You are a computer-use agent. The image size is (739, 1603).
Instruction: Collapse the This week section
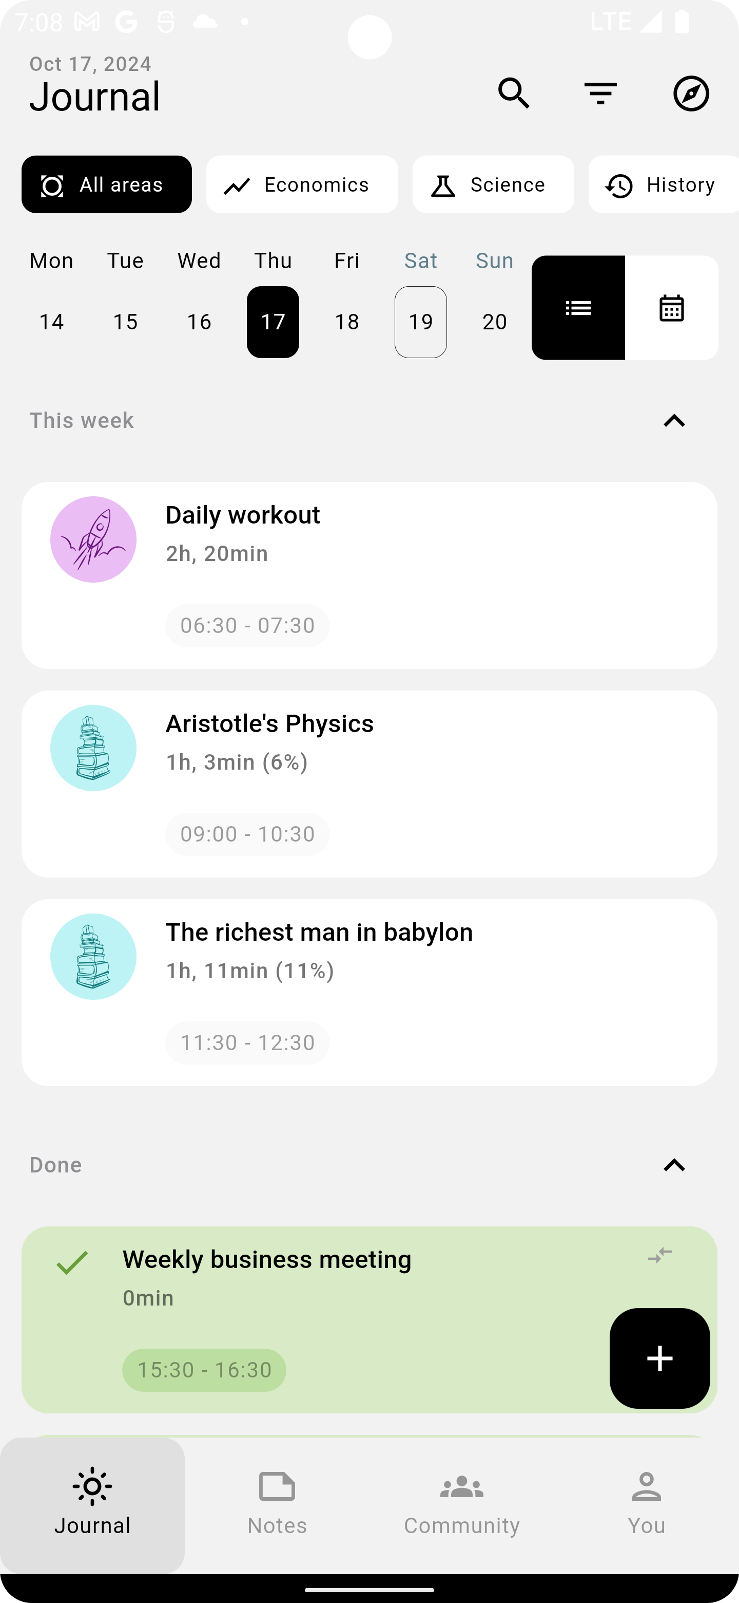click(x=674, y=421)
